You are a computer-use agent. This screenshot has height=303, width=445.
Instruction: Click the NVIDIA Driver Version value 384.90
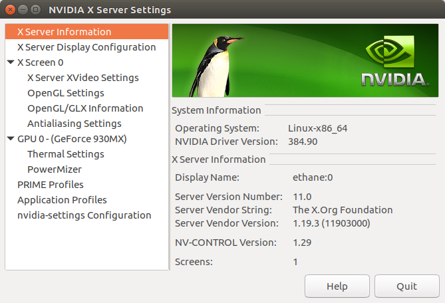click(x=303, y=142)
